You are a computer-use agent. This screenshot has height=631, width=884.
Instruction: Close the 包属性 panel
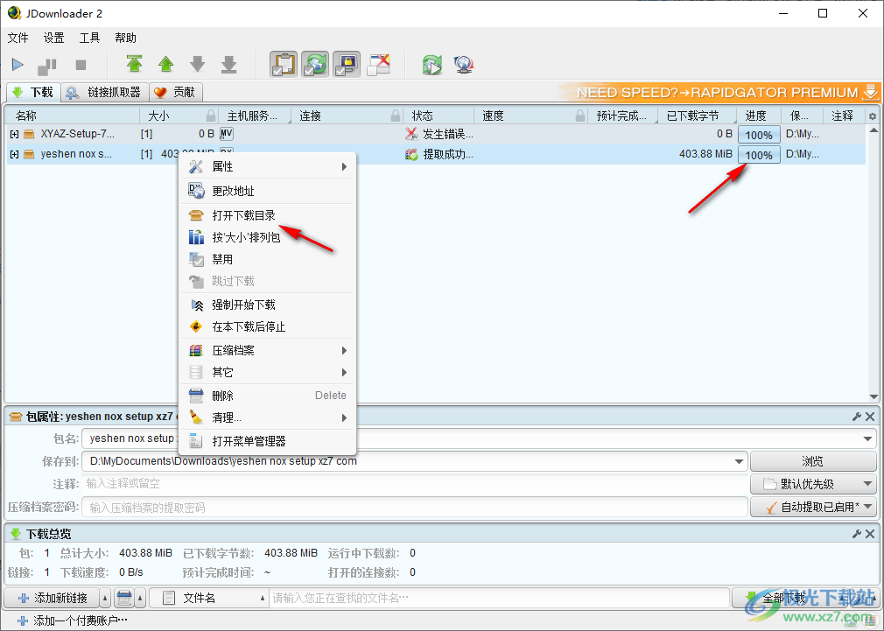(870, 417)
